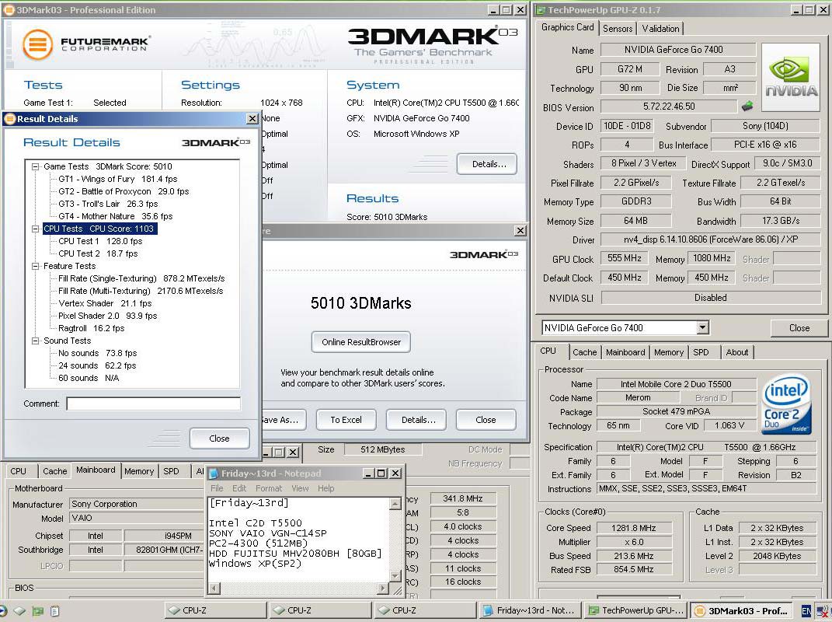Click the Notepad text editing area
This screenshot has width=832, height=622.
(299, 539)
